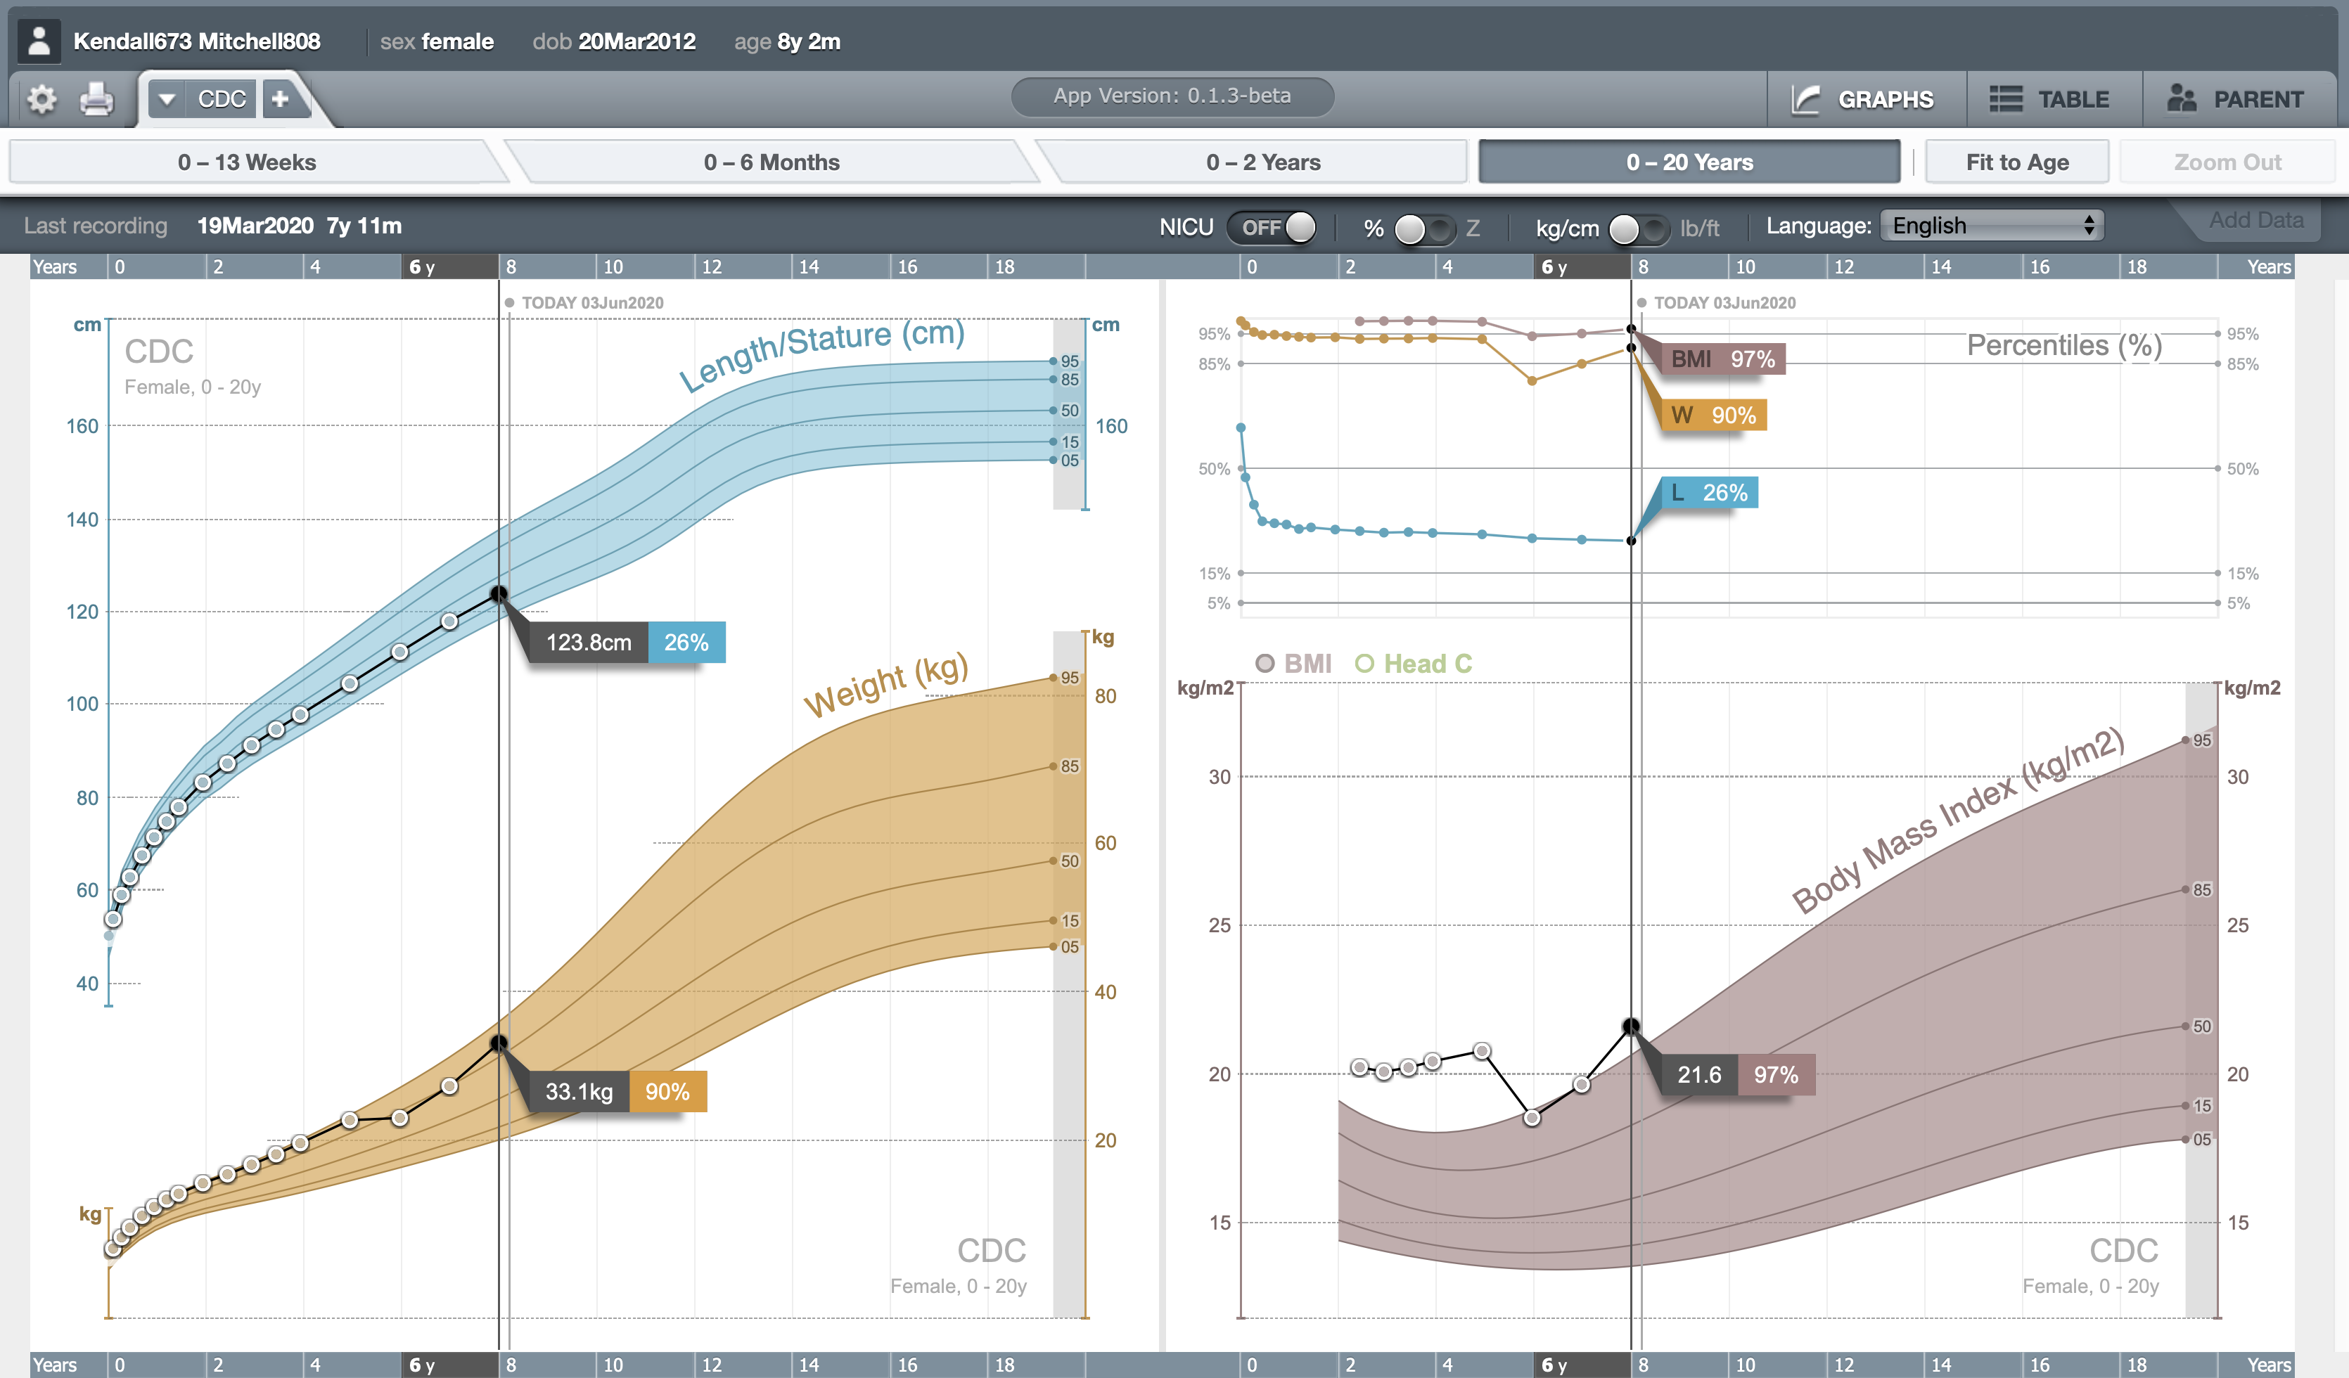This screenshot has height=1378, width=2349.
Task: Open the TABLE view
Action: coord(2050,98)
